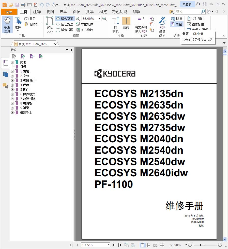Open the status bar zoom level dropdown
This screenshot has height=249, width=228.
[x=186, y=245]
